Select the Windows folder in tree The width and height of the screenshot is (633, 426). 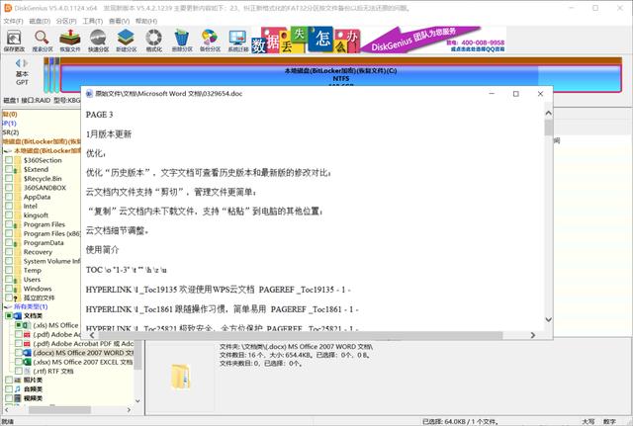click(38, 289)
